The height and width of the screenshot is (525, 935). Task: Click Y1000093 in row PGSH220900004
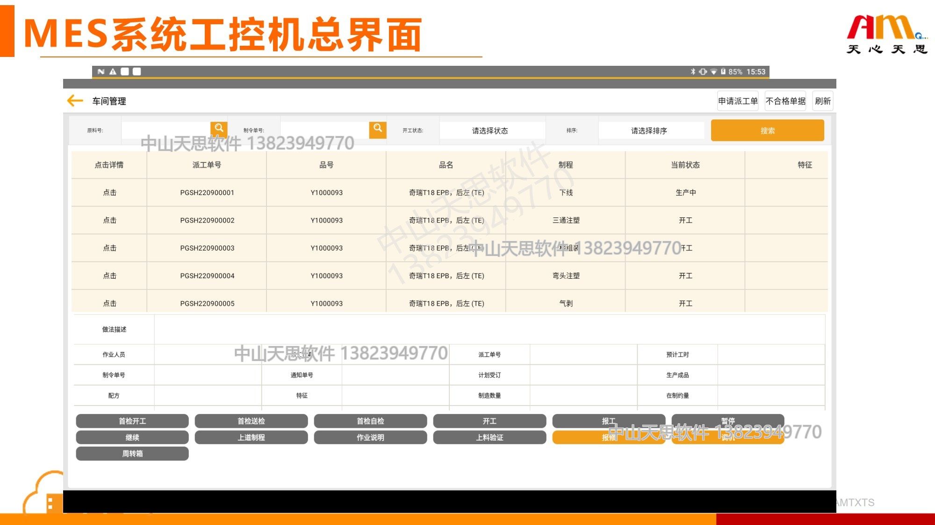(x=326, y=275)
